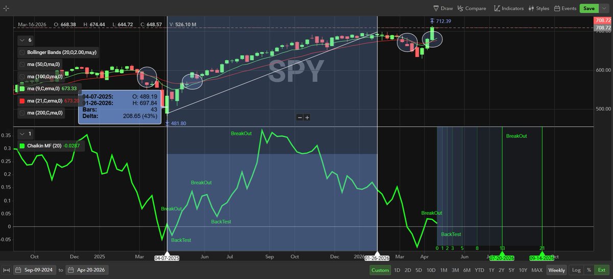Click the 07-20-2026 green timeline marker

(502, 258)
